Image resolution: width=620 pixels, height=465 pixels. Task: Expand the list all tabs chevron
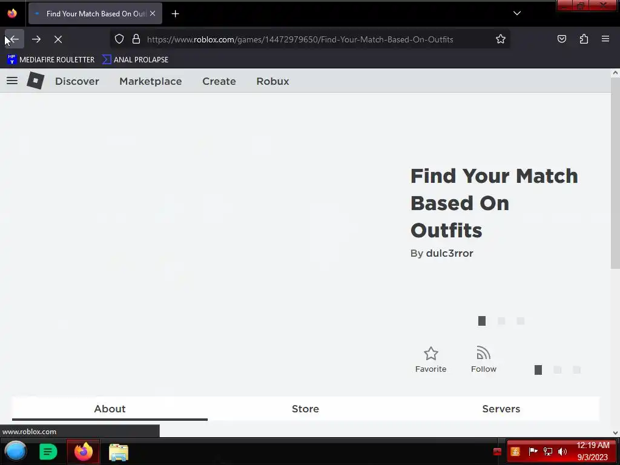point(517,13)
